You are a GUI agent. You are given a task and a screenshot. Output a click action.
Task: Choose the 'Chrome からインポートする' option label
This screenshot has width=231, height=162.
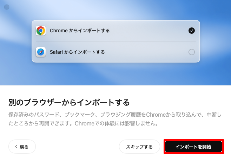tap(80, 31)
